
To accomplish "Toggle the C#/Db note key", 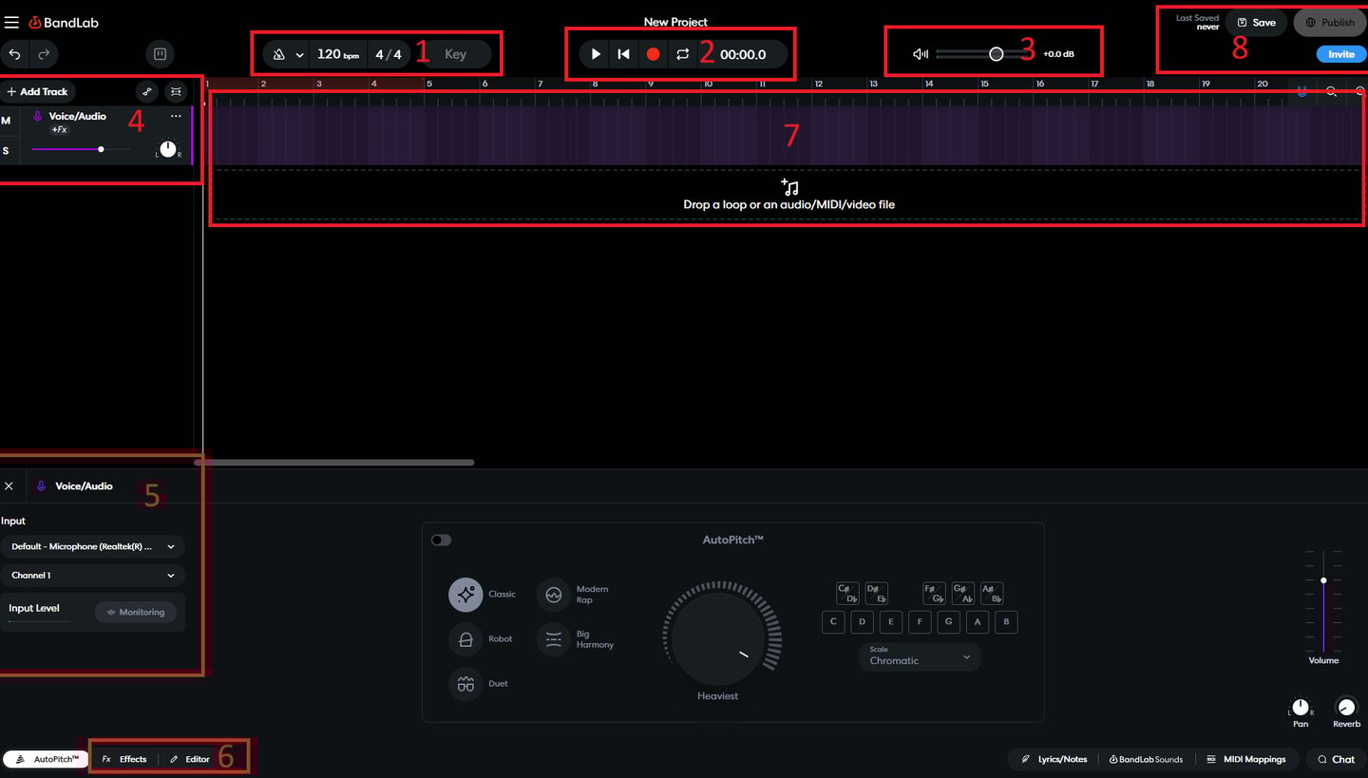I will [847, 594].
